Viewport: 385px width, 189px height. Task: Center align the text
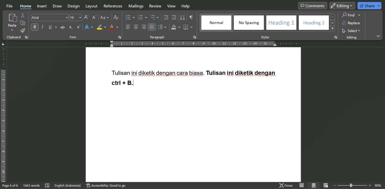(136, 27)
